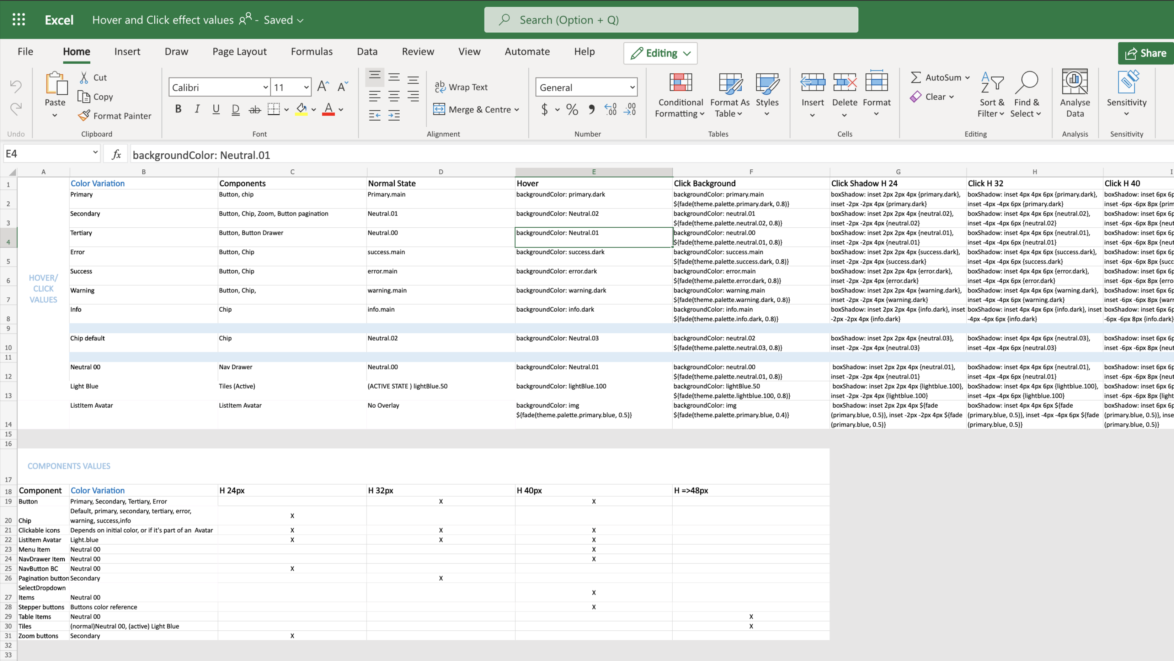
Task: Click the Bold toggle button
Action: tap(178, 109)
